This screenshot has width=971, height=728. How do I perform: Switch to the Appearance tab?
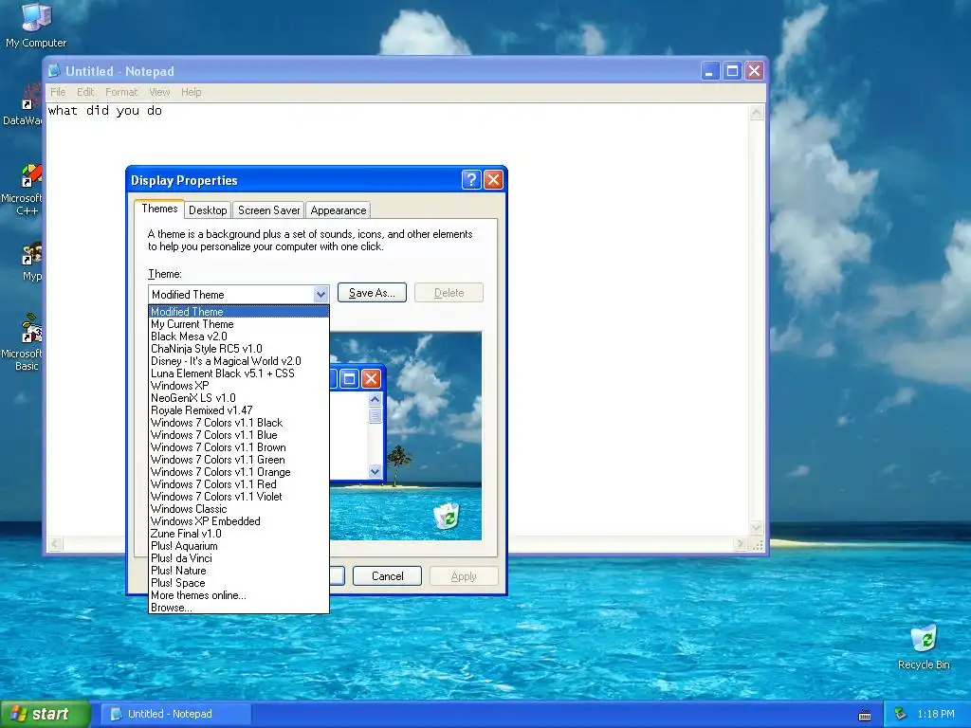click(x=339, y=210)
